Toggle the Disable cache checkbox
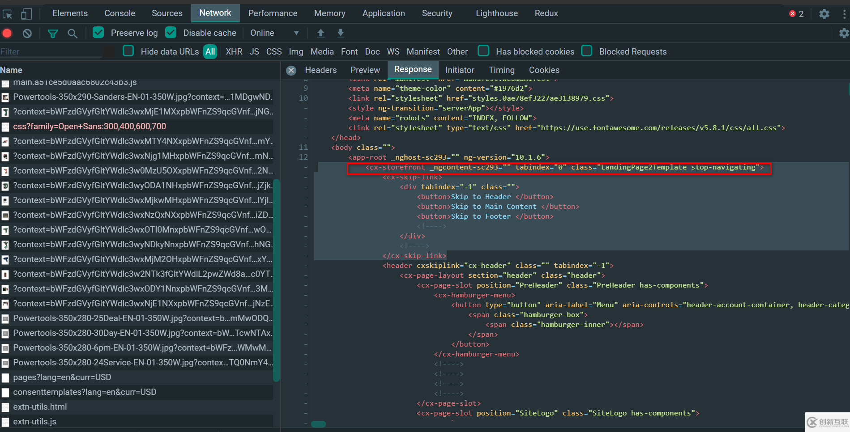 [x=171, y=32]
